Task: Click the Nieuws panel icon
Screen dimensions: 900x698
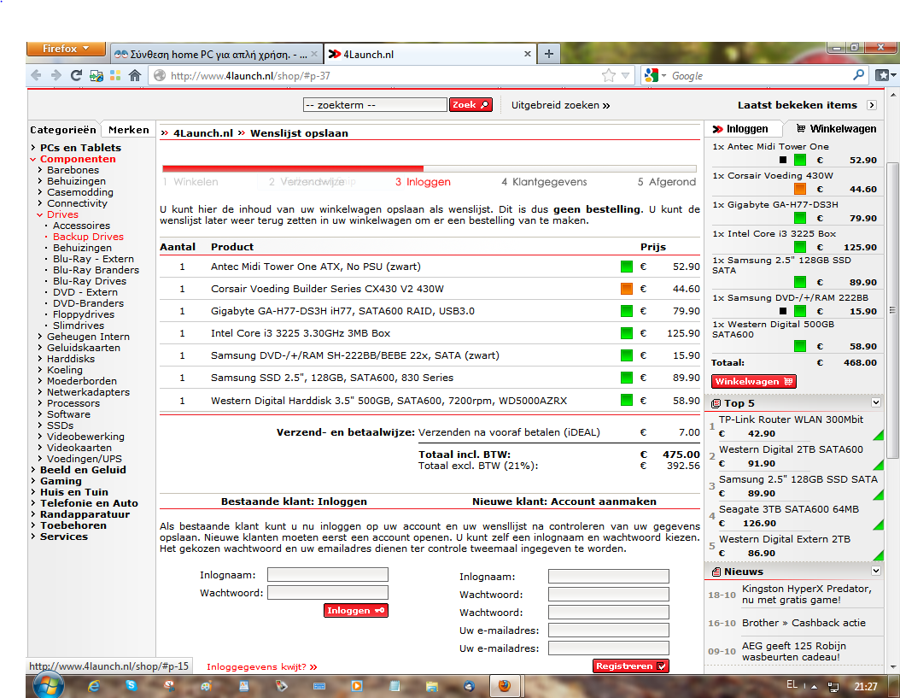Action: pyautogui.click(x=716, y=572)
